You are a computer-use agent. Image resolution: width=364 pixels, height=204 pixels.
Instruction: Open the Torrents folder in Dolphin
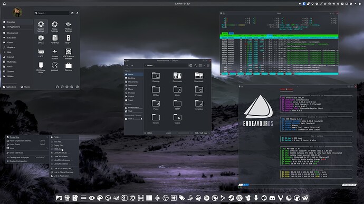tap(156, 119)
